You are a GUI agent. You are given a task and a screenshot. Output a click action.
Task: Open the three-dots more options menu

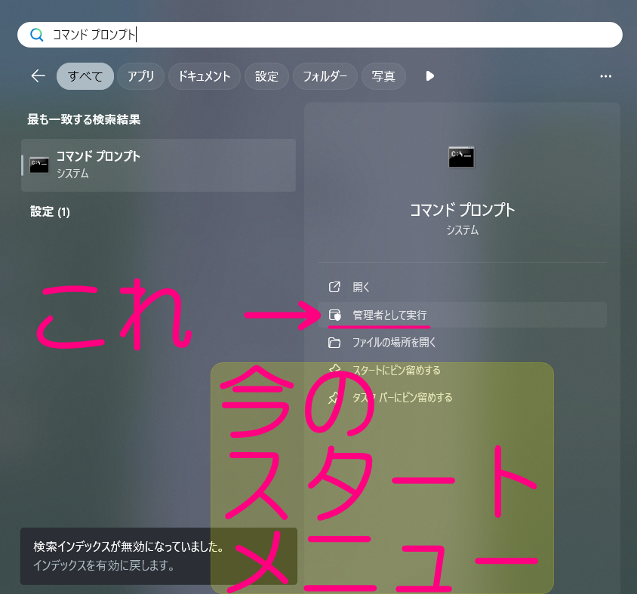coord(606,76)
